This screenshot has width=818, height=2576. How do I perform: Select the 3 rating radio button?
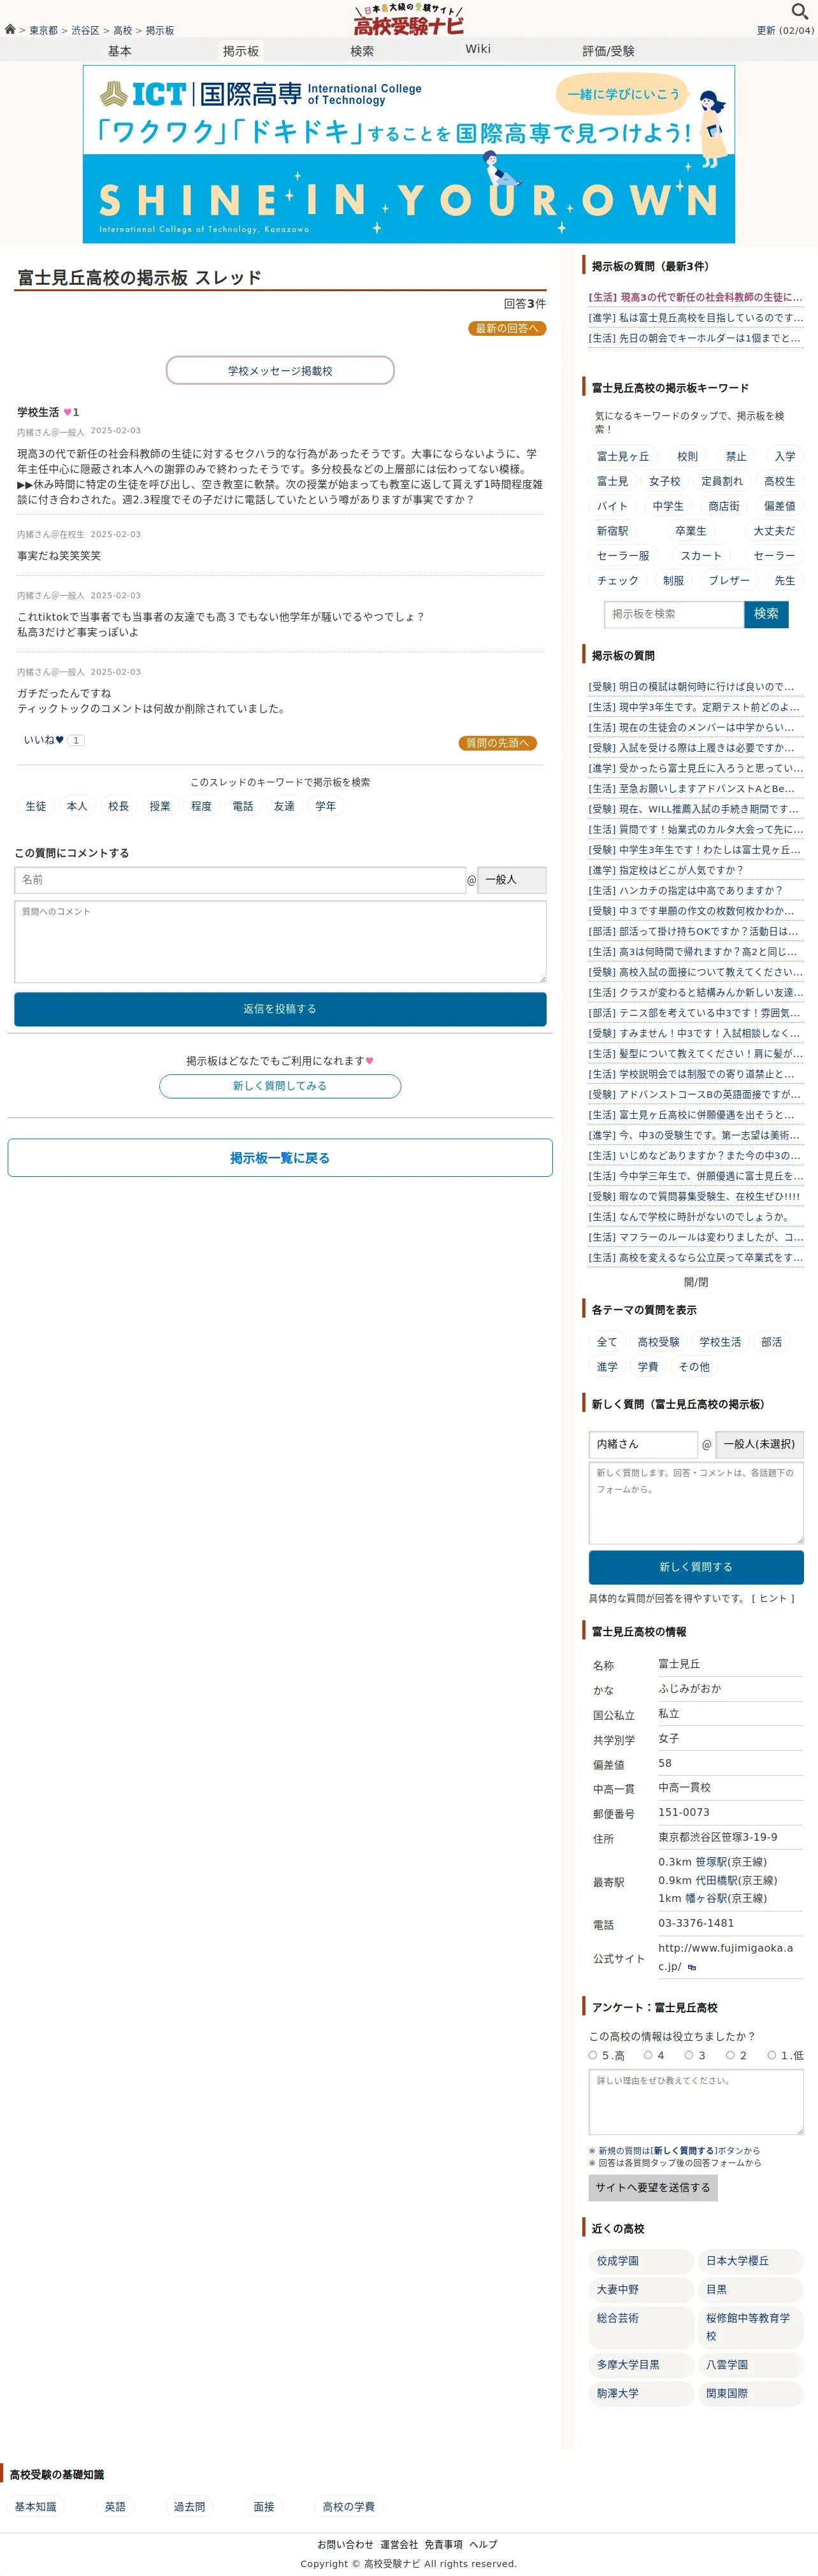(x=689, y=2055)
